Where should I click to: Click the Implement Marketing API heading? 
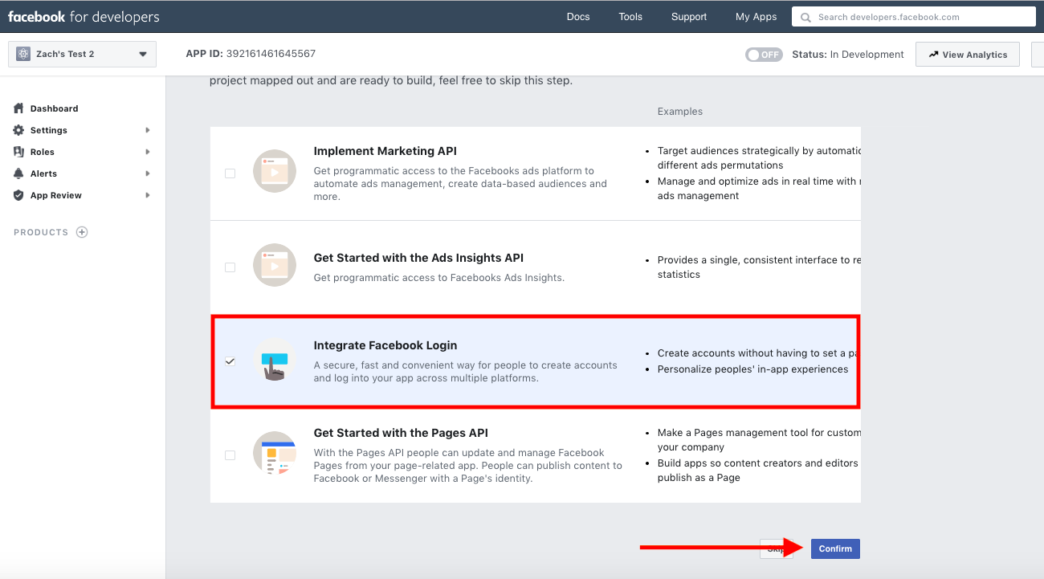(385, 151)
